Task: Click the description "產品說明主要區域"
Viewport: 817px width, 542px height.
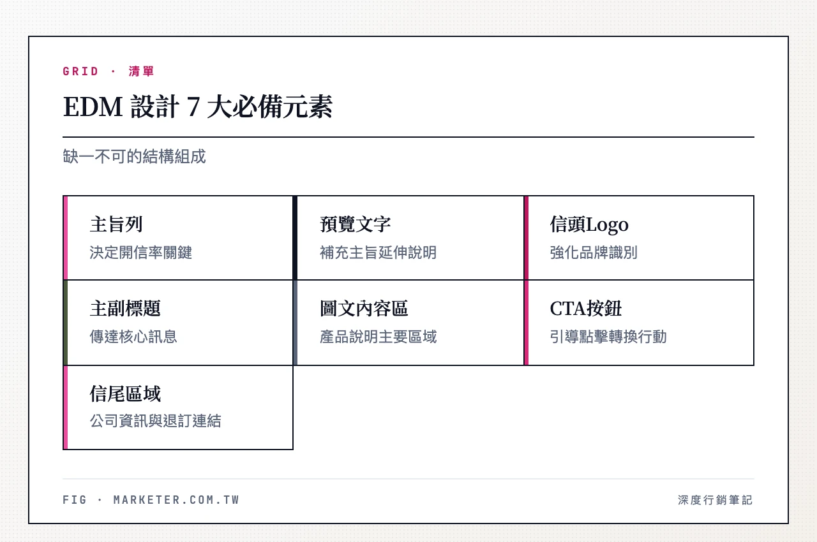Action: (379, 337)
